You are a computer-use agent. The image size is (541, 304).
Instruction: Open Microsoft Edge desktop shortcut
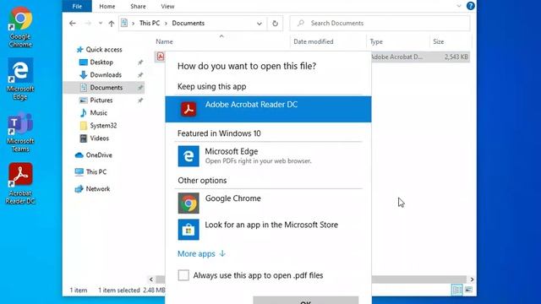coord(20,79)
